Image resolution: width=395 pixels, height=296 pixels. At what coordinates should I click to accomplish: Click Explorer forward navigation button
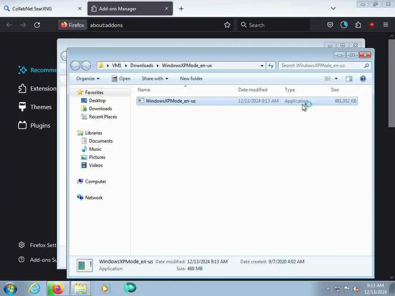point(86,66)
